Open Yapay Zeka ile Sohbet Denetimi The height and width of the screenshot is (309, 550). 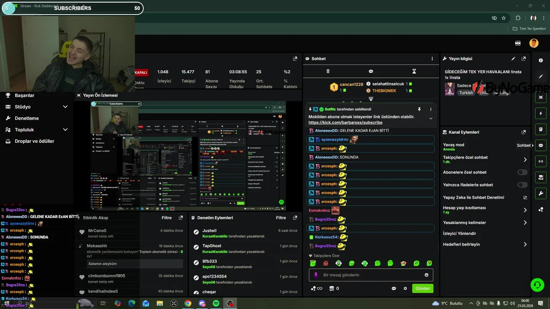[486, 197]
